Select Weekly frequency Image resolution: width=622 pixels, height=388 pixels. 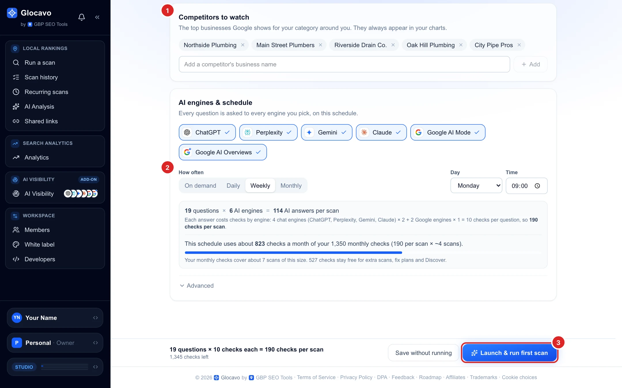pyautogui.click(x=260, y=186)
